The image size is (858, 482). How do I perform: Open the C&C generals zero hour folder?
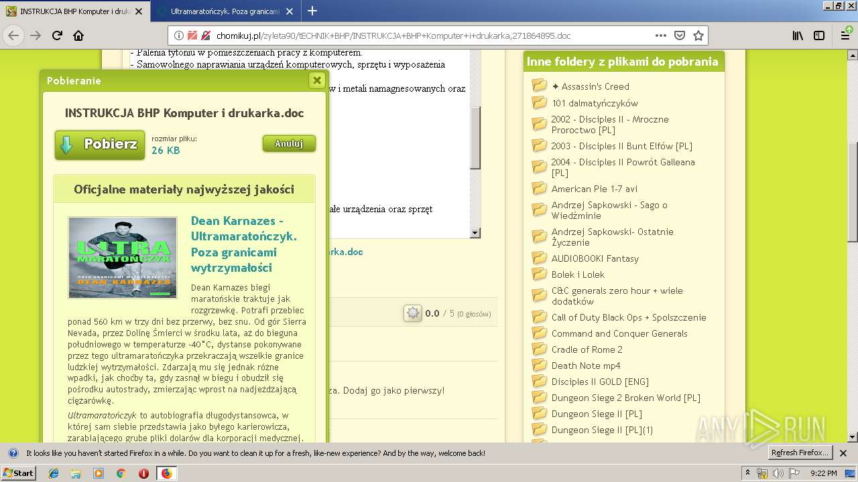point(617,296)
